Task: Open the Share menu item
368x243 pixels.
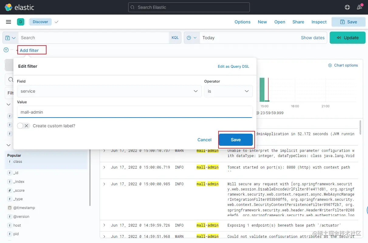Action: pos(298,22)
